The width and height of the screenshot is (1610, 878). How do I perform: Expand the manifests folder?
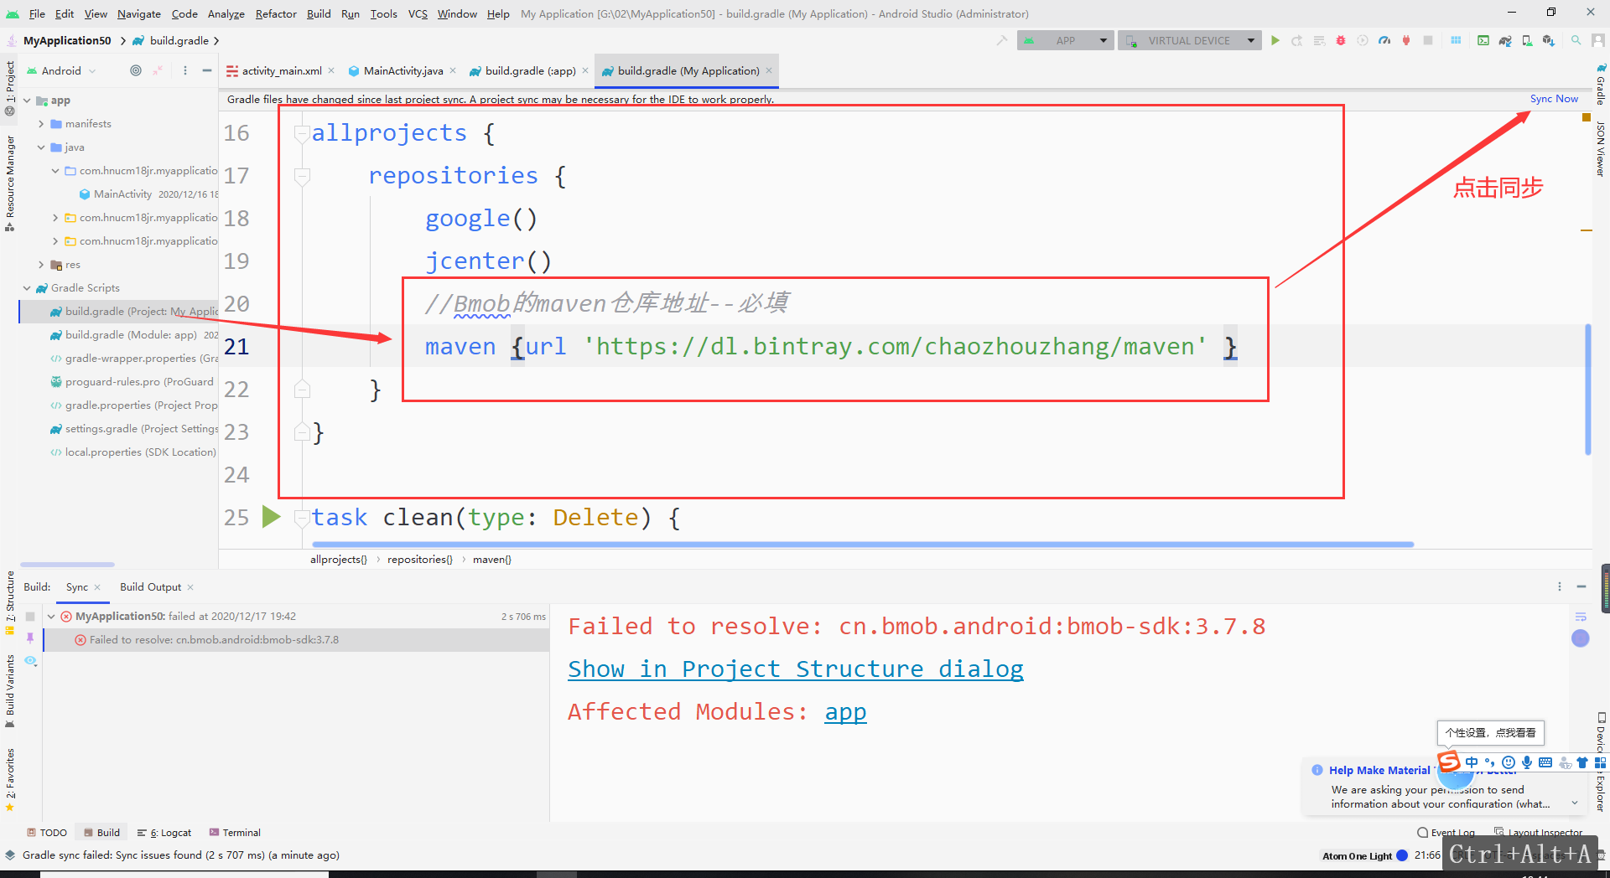[x=41, y=124]
